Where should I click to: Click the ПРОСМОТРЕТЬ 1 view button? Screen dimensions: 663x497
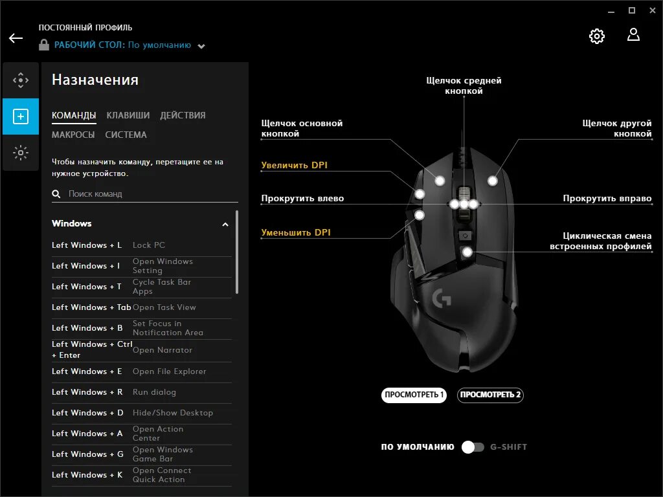[414, 395]
